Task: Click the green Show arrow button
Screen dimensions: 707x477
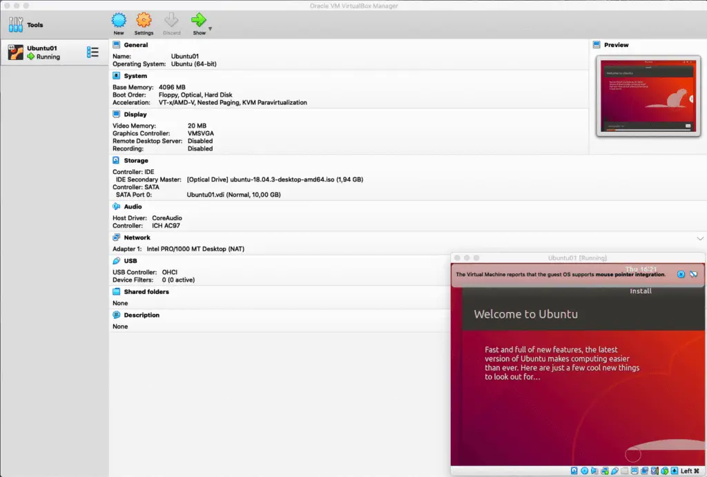Action: [x=199, y=24]
